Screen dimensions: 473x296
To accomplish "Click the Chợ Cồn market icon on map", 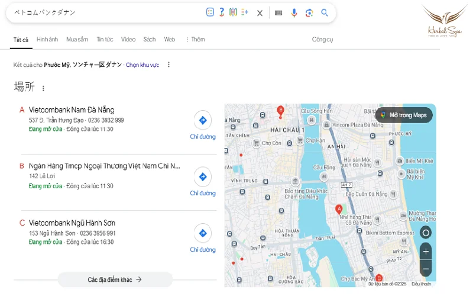I will (256, 143).
